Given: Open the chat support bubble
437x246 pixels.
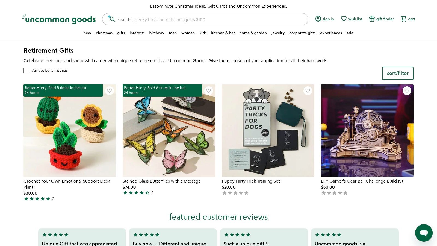Looking at the screenshot, I should point(424,233).
